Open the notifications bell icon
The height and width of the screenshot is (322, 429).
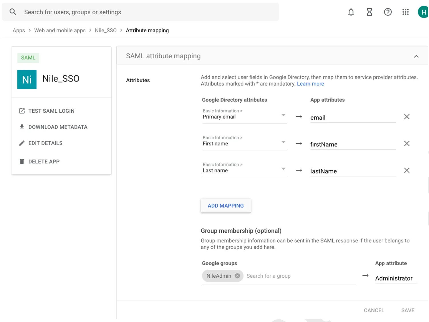351,12
